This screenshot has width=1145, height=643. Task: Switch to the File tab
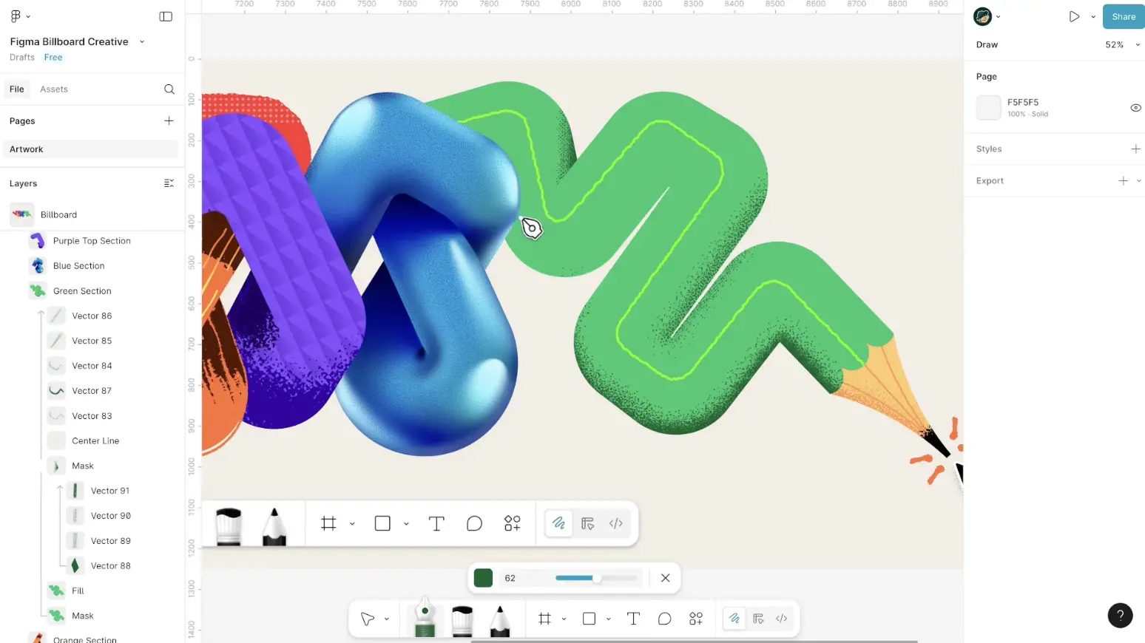17,89
